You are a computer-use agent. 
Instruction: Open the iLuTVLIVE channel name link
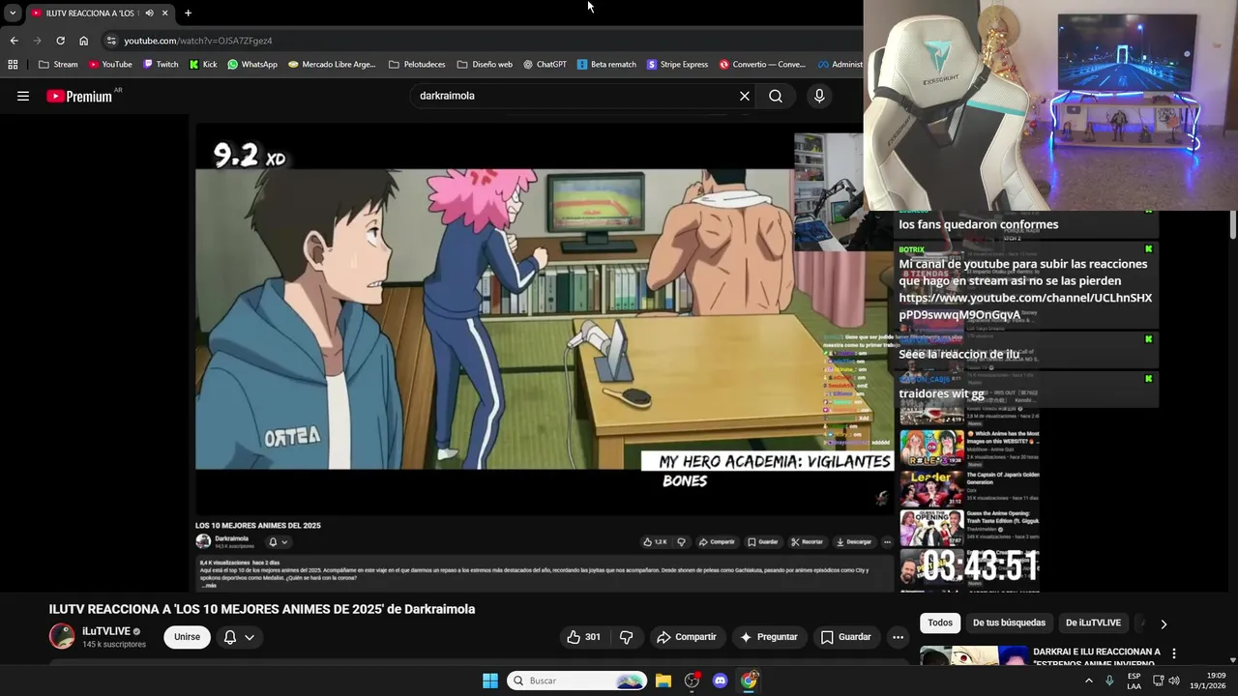(x=106, y=631)
